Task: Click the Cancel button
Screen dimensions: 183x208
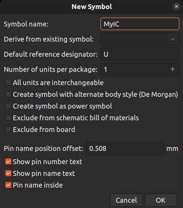Action: (126, 200)
